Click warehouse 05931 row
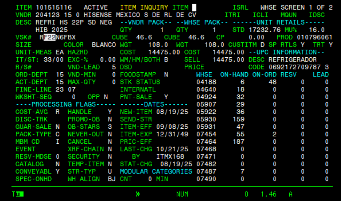The image size is (341, 201). (262, 127)
